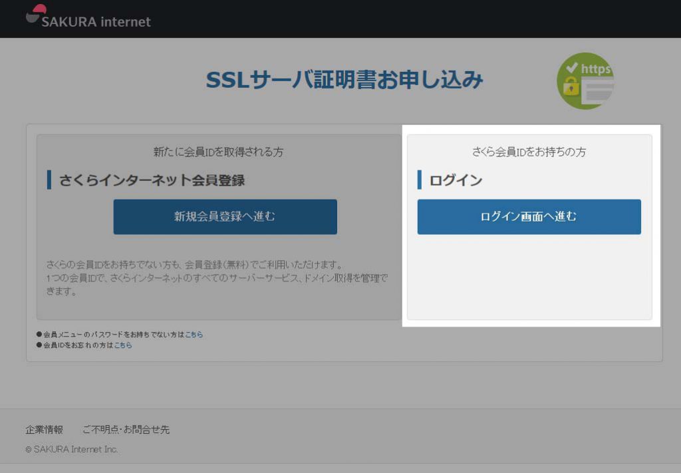681x473 pixels.
Task: Click the さくらインターネット会員登録 heading
Action: point(152,180)
